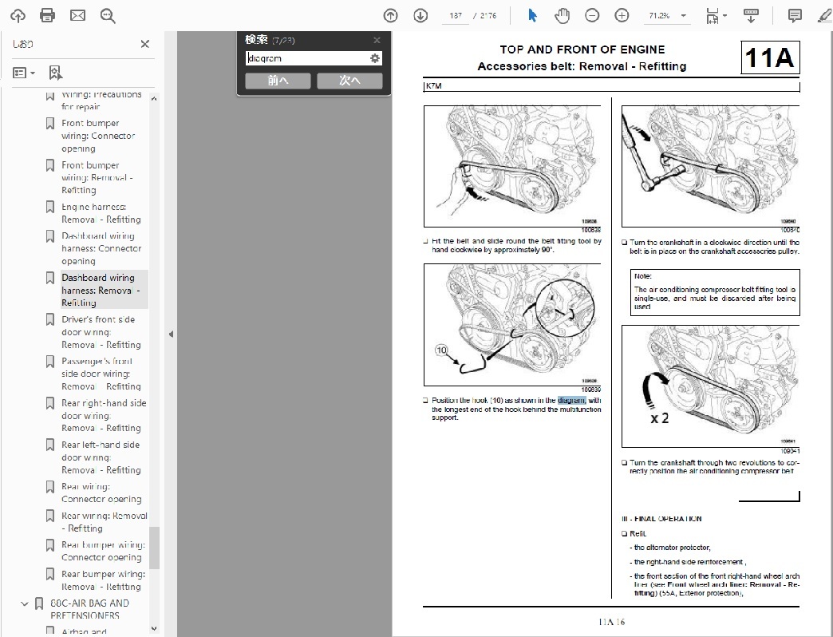Go to previous page with up arrow
This screenshot has width=833, height=637.
[390, 15]
